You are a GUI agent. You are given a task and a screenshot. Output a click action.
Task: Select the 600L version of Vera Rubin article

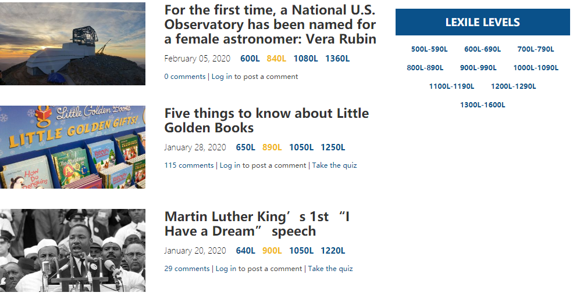(250, 58)
